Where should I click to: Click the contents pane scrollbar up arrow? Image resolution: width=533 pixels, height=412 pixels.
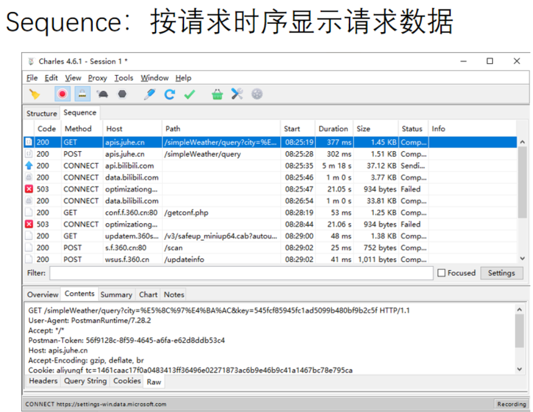click(519, 310)
